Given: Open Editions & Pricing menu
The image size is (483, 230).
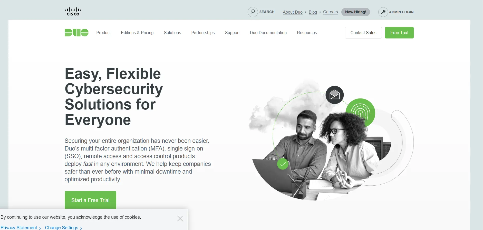Looking at the screenshot, I should [137, 33].
